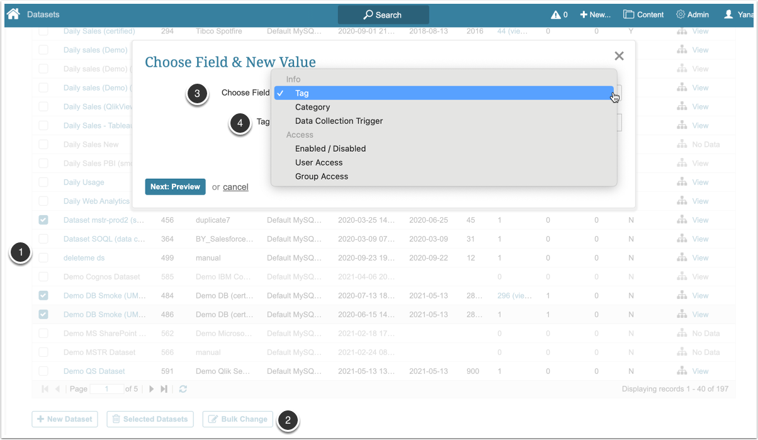The height and width of the screenshot is (440, 758).
Task: Click 'duplicate7' cell
Action: pyautogui.click(x=213, y=220)
